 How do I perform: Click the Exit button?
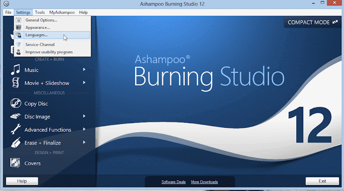[322, 181]
